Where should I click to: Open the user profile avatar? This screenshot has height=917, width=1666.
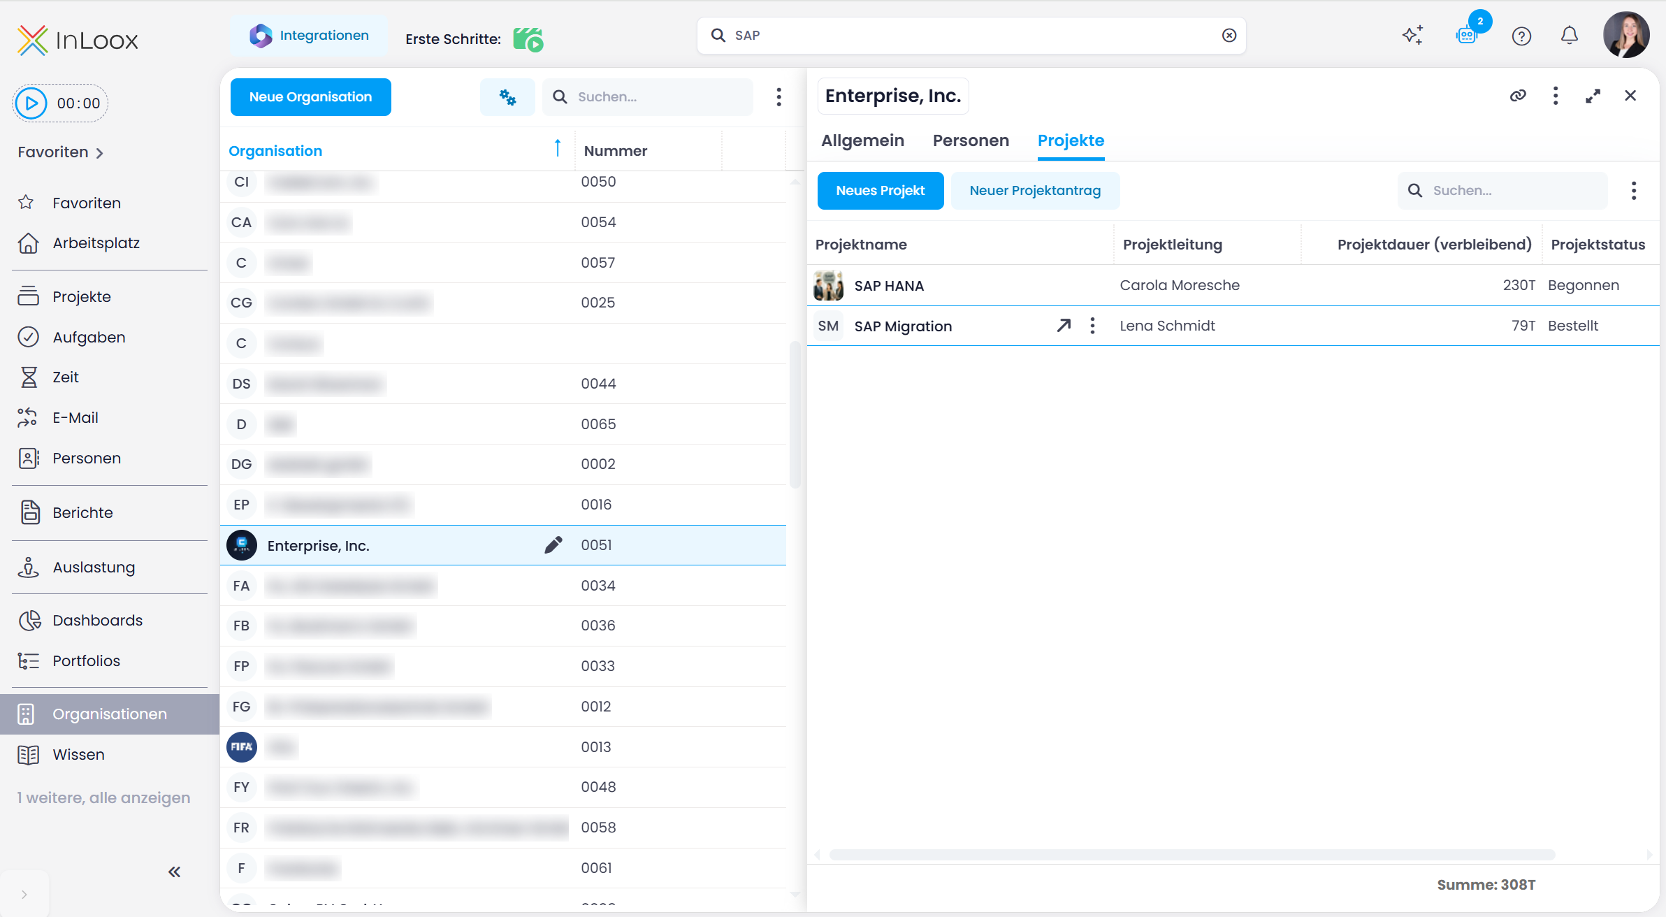click(x=1626, y=34)
